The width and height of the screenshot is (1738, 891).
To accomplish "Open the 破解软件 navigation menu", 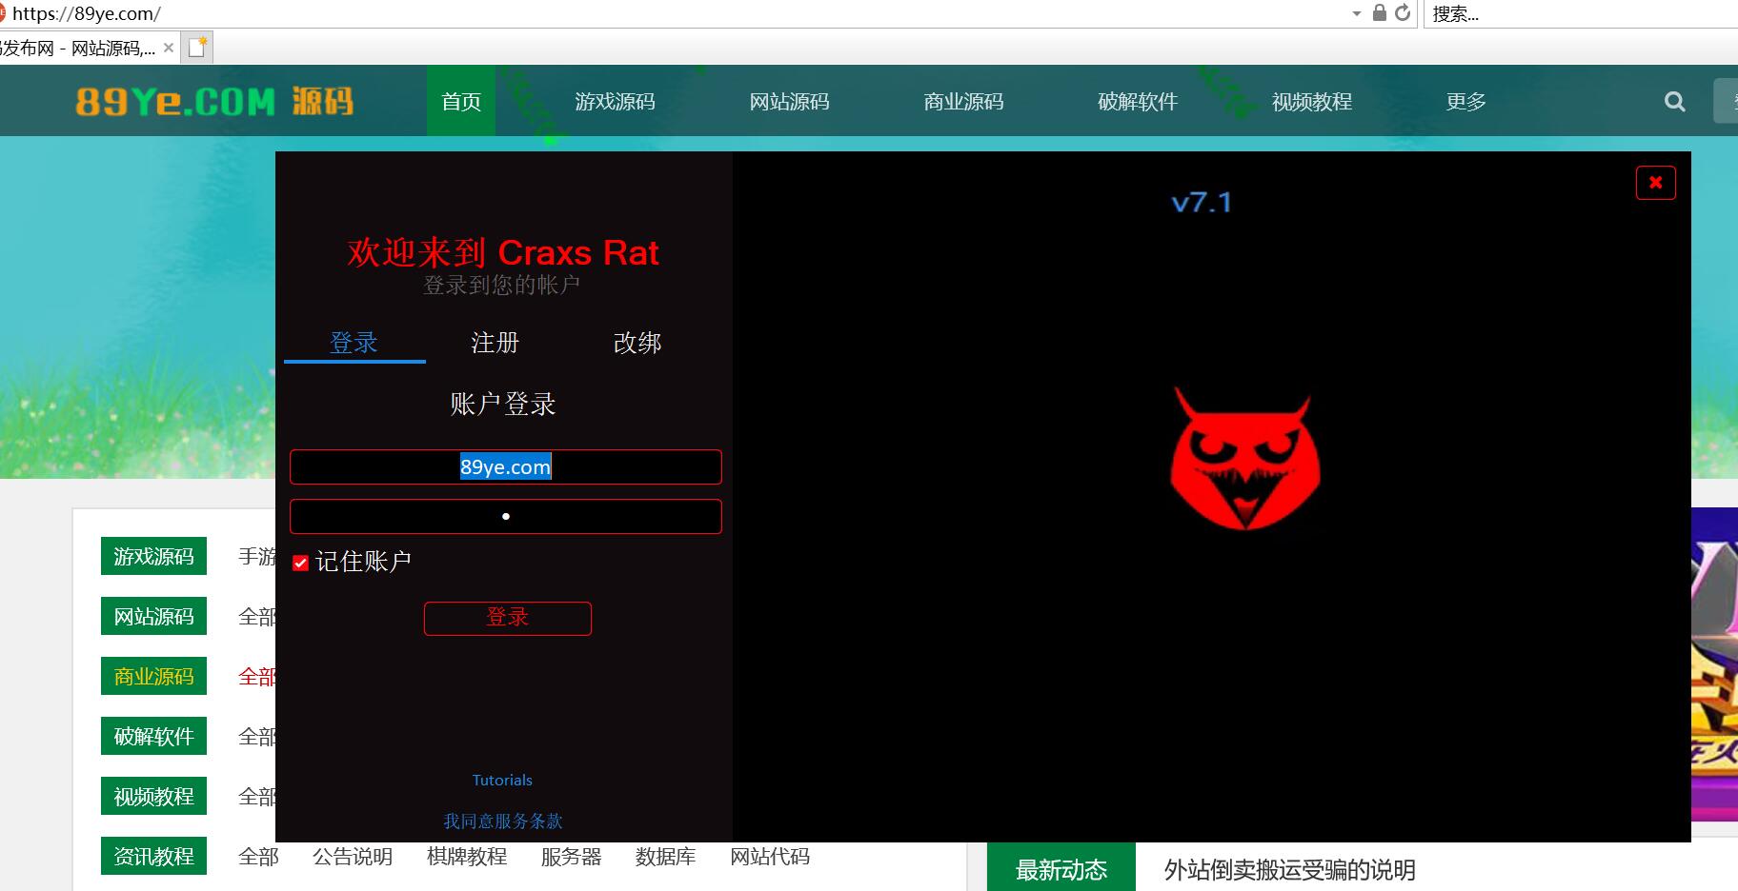I will pyautogui.click(x=1139, y=102).
